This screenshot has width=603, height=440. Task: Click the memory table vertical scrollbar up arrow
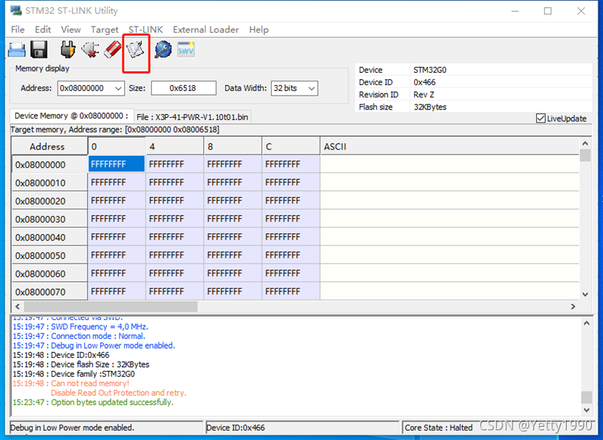click(585, 144)
